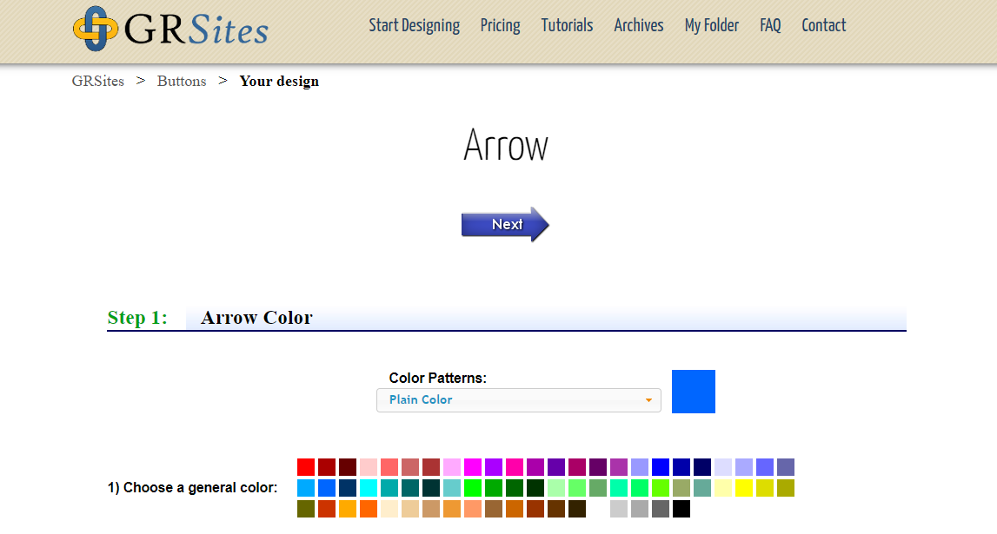Open My Folder
This screenshot has height=534, width=997.
click(712, 25)
